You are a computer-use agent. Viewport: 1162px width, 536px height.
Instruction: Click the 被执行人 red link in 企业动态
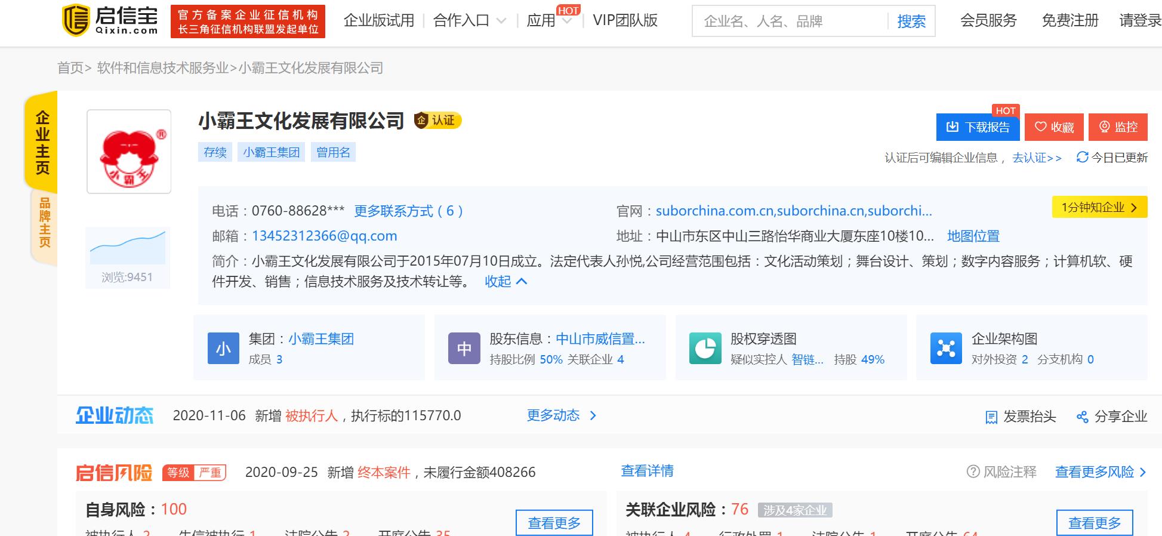312,415
